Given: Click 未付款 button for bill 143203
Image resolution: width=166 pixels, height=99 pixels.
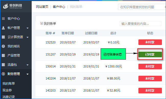Looking at the screenshot, I should (x=150, y=91).
